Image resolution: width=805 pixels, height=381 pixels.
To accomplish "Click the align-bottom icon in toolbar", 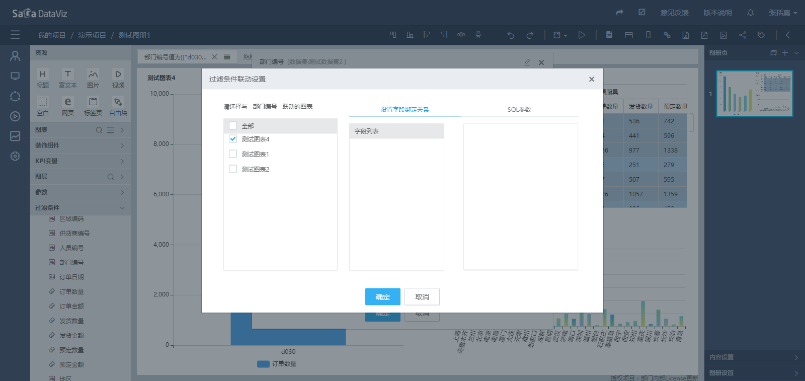I will 410,35.
